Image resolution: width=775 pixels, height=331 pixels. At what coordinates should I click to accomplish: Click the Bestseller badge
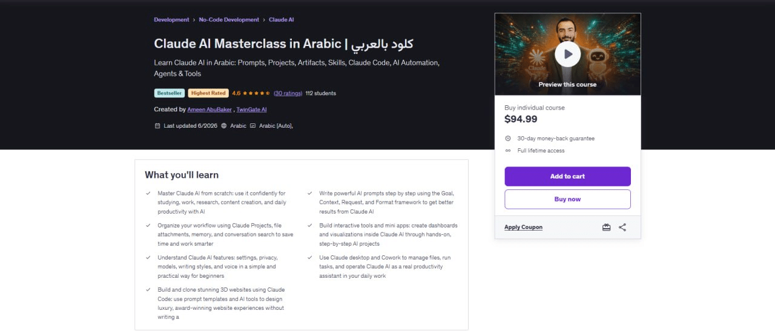coord(169,93)
